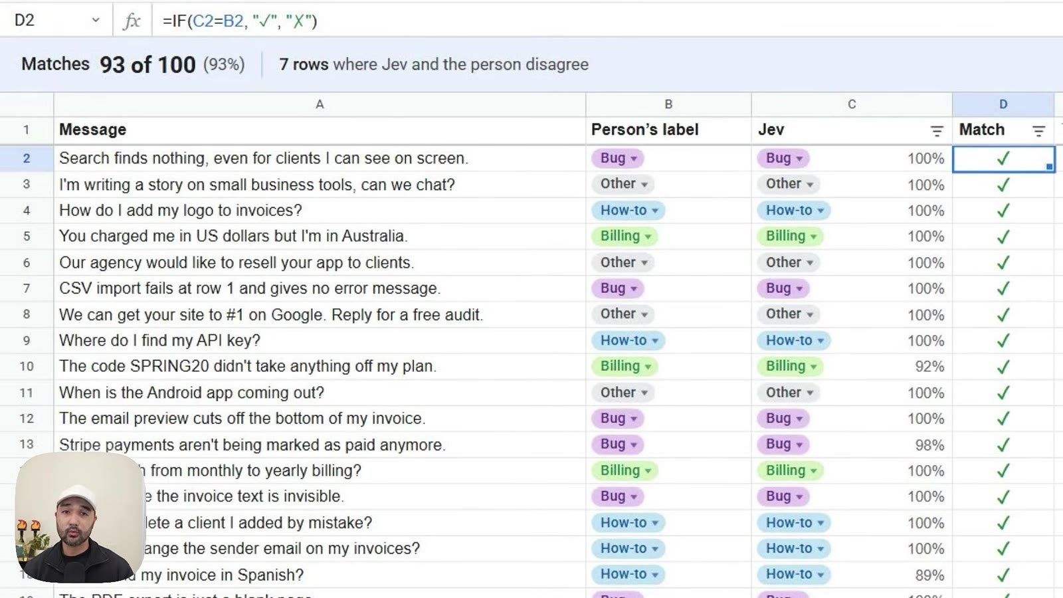The width and height of the screenshot is (1063, 598).
Task: Click the '93 of 100' matches summary
Action: [147, 64]
